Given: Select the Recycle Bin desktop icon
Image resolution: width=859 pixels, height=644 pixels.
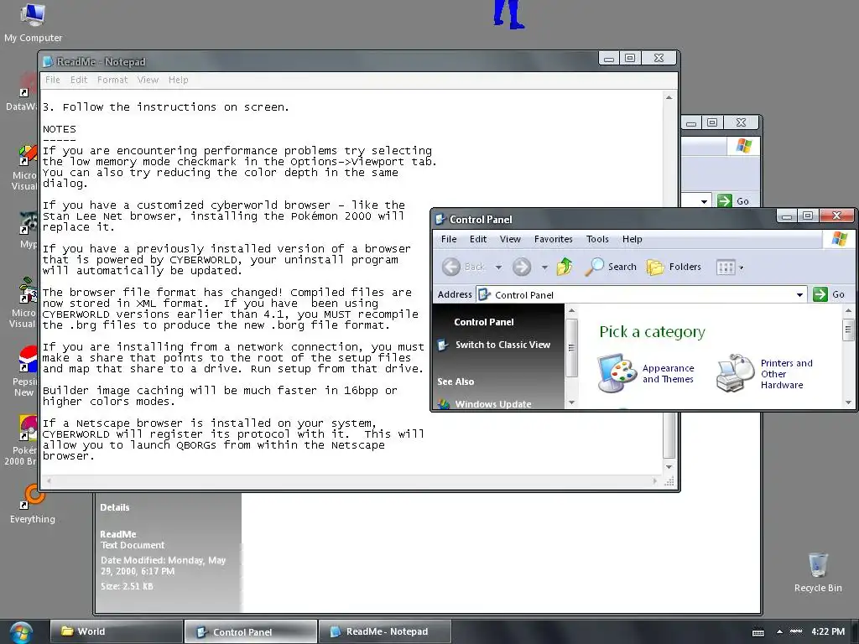Looking at the screenshot, I should pyautogui.click(x=818, y=573).
